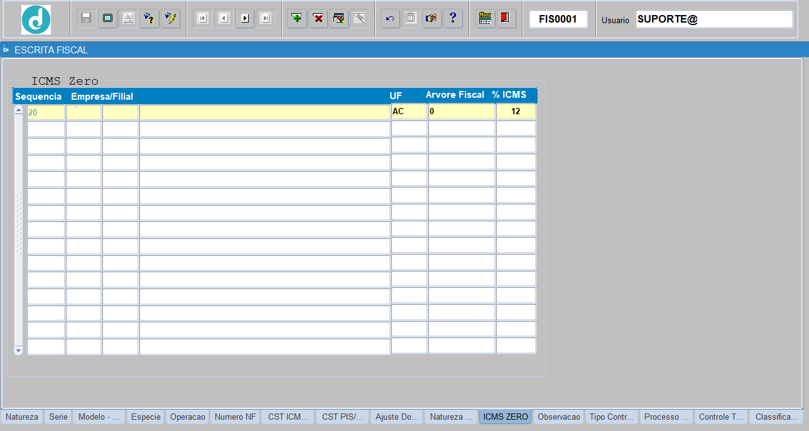Click the green plus insert record icon
809x431 pixels.
[297, 18]
